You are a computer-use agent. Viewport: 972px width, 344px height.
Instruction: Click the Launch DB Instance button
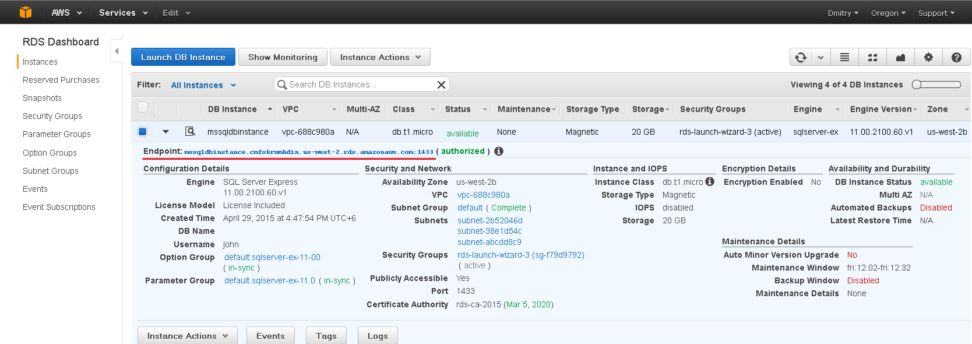pos(183,57)
